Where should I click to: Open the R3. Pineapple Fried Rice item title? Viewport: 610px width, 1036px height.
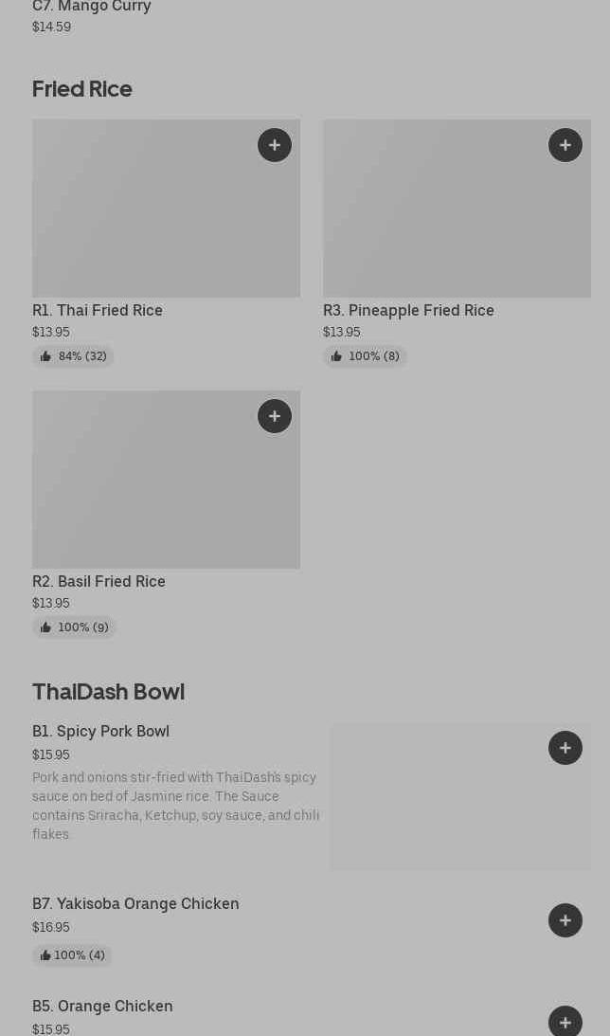(x=408, y=310)
